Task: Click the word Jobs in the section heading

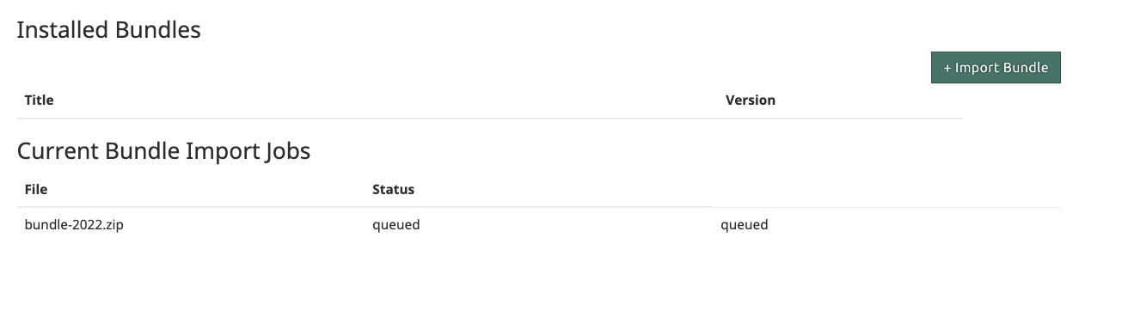Action: (x=286, y=152)
